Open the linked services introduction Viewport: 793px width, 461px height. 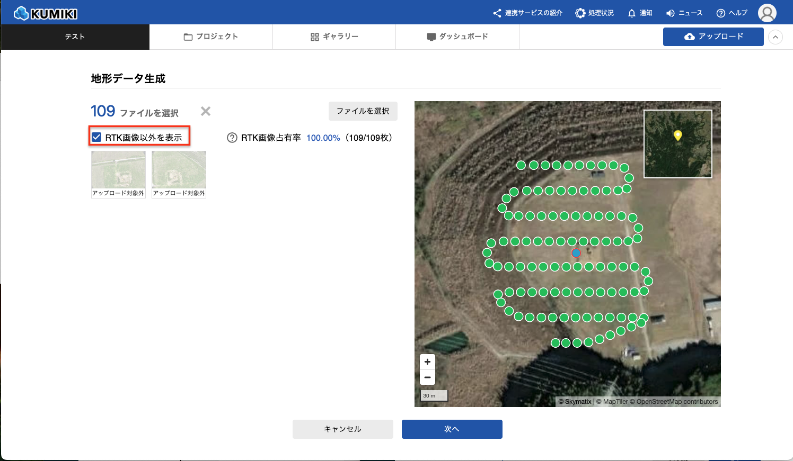tap(527, 13)
